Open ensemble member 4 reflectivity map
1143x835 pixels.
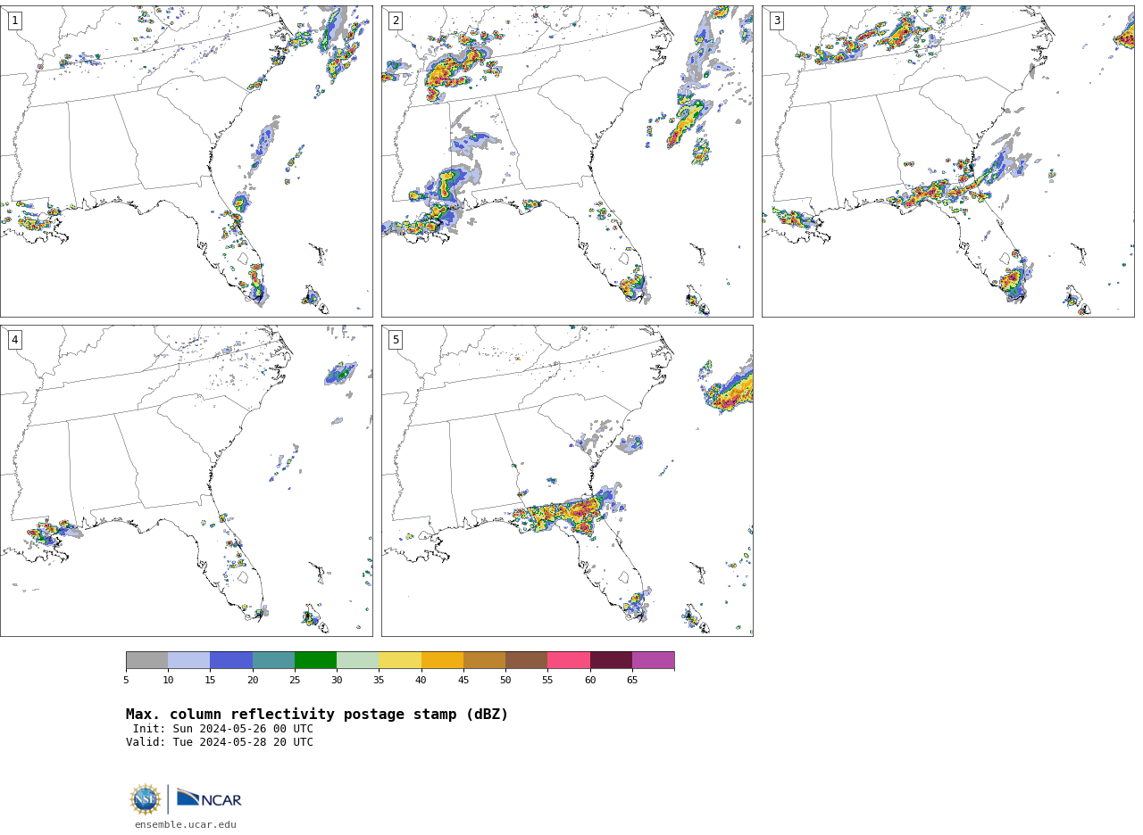click(186, 480)
